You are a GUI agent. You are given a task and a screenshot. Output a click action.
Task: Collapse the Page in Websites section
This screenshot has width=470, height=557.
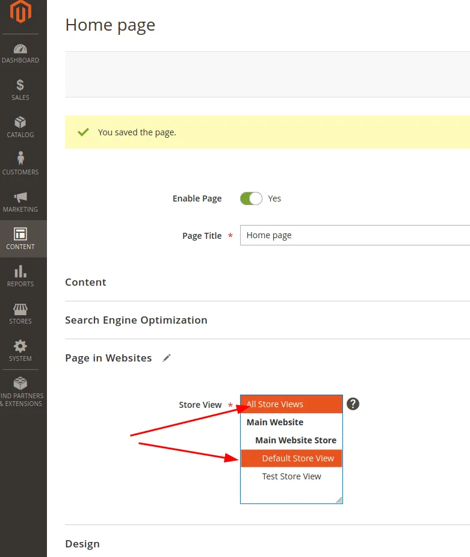point(108,358)
